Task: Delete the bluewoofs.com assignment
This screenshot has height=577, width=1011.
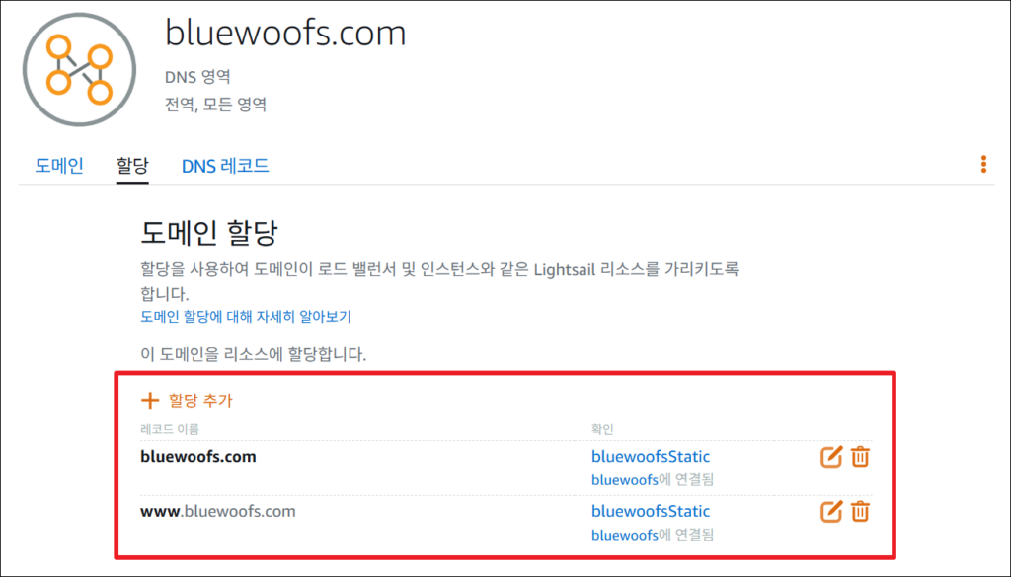Action: (x=860, y=457)
